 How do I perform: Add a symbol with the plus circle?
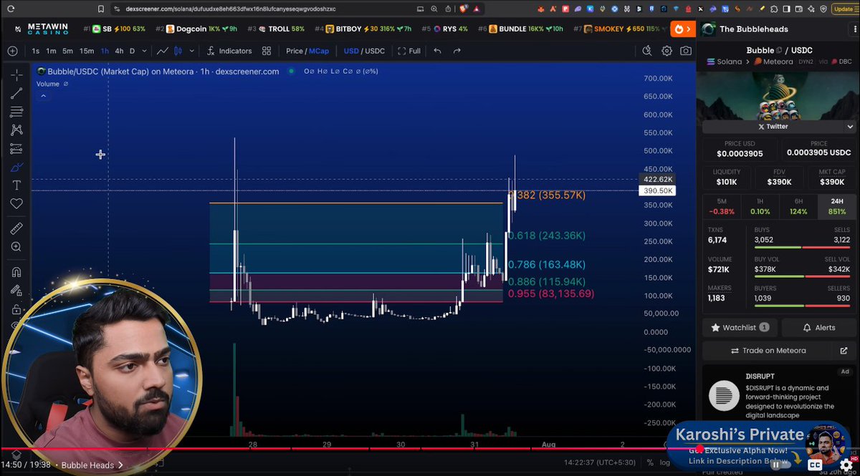12,51
